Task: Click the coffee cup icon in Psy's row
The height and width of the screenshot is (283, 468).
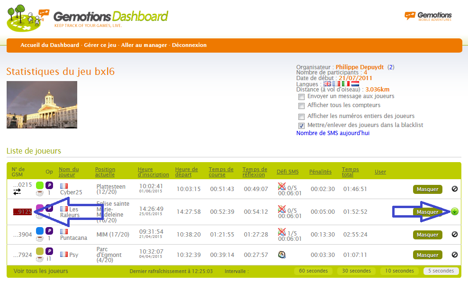Action: pos(40,258)
